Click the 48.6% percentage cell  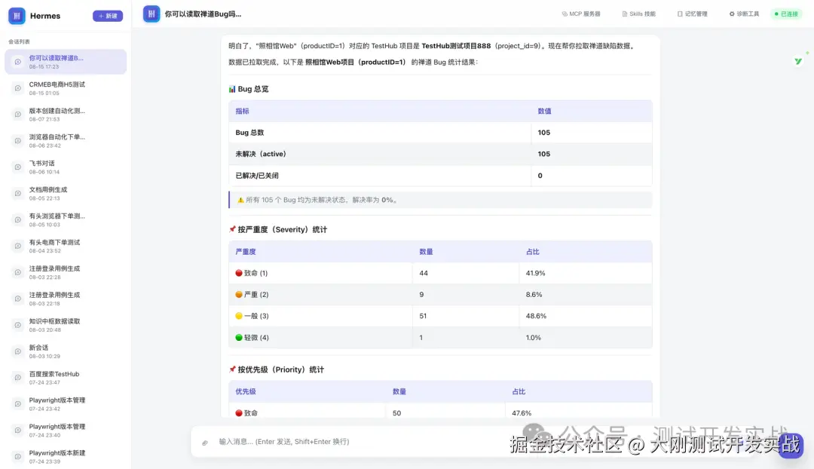(x=586, y=316)
